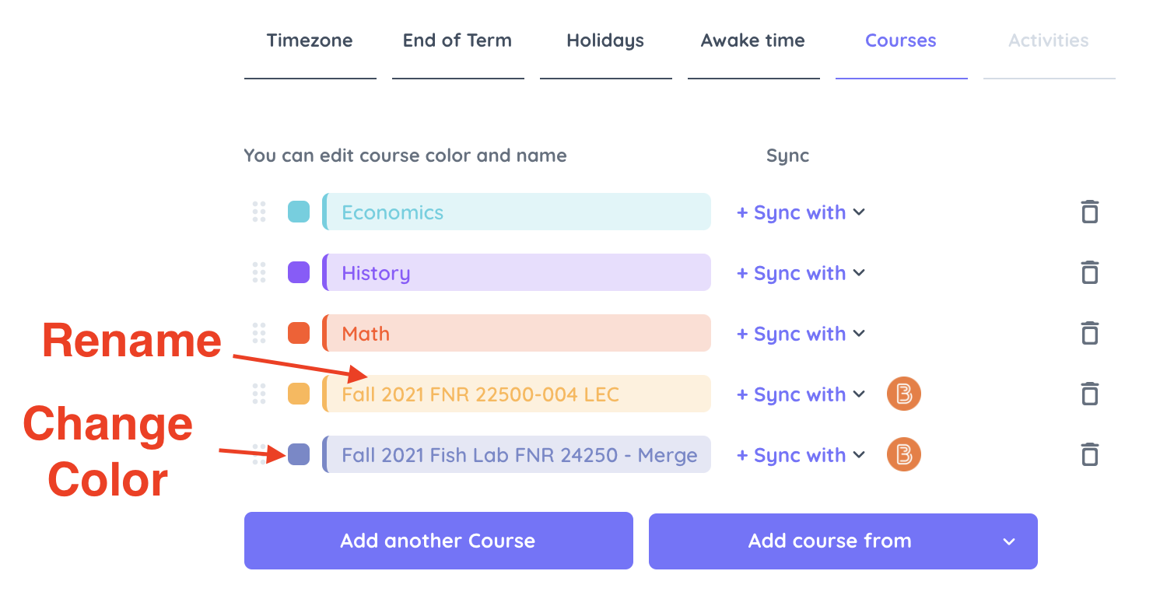Click trash icon for History course
Image resolution: width=1167 pixels, height=613 pixels.
[x=1090, y=272]
